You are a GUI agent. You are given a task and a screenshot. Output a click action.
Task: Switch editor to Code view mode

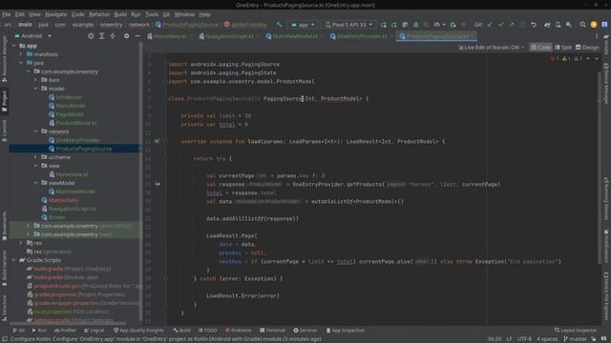point(541,48)
